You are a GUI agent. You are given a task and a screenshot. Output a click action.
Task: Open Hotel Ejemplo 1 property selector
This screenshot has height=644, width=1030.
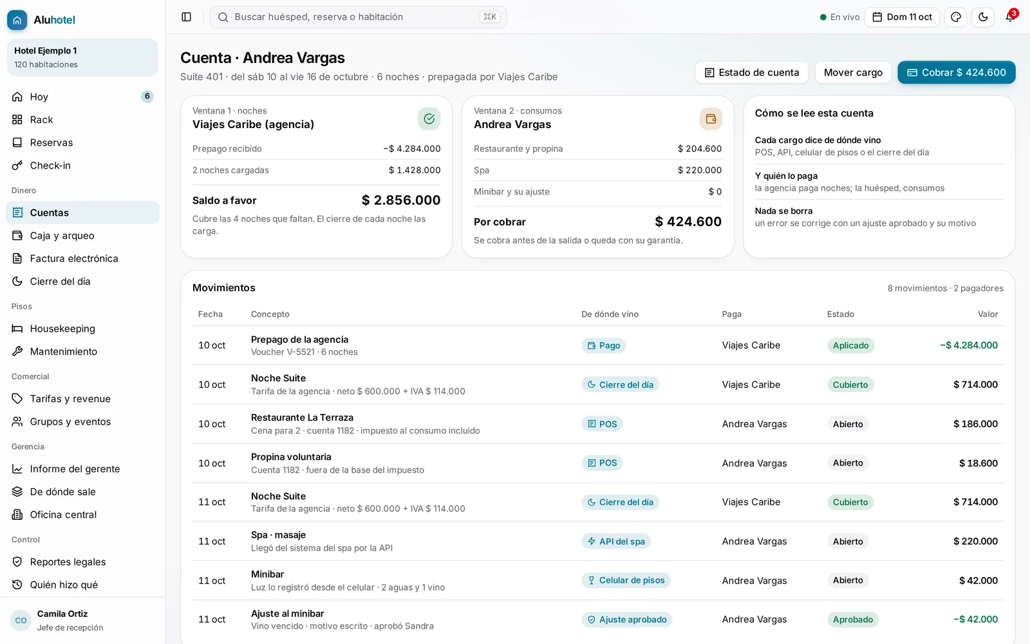point(82,57)
